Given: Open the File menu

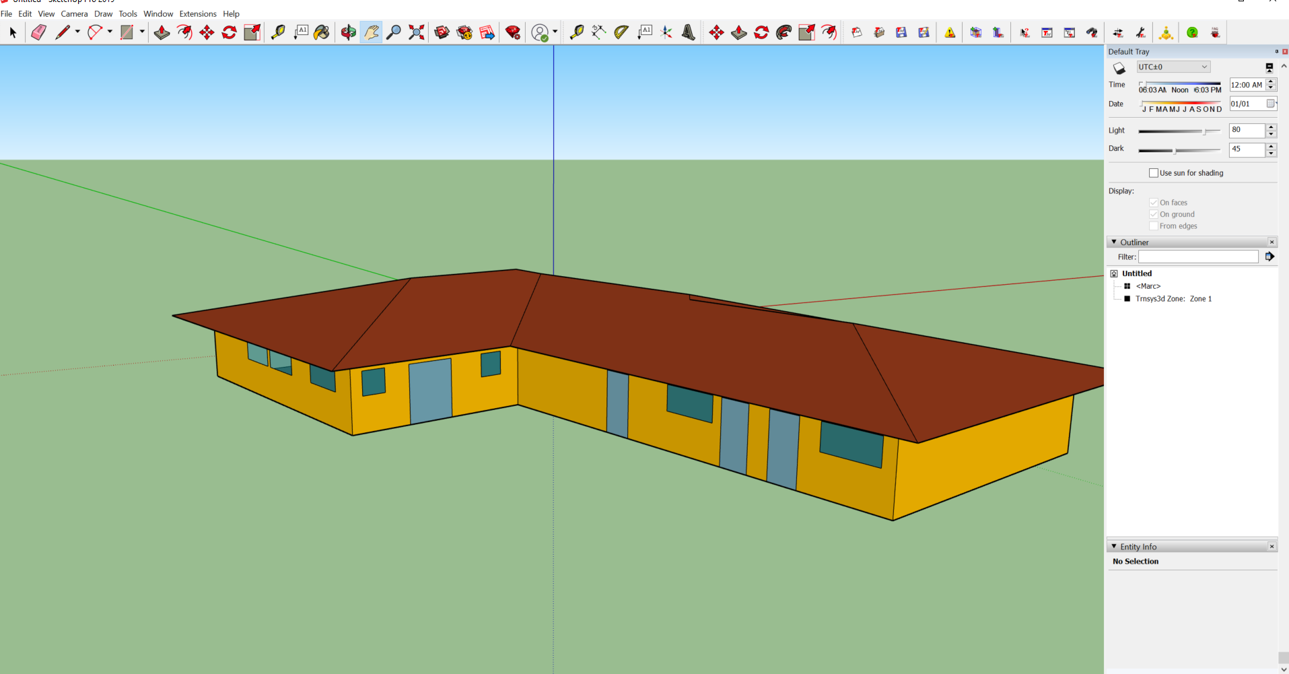Looking at the screenshot, I should point(7,13).
